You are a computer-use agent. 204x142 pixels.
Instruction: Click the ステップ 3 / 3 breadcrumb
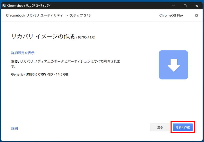tap(80, 15)
